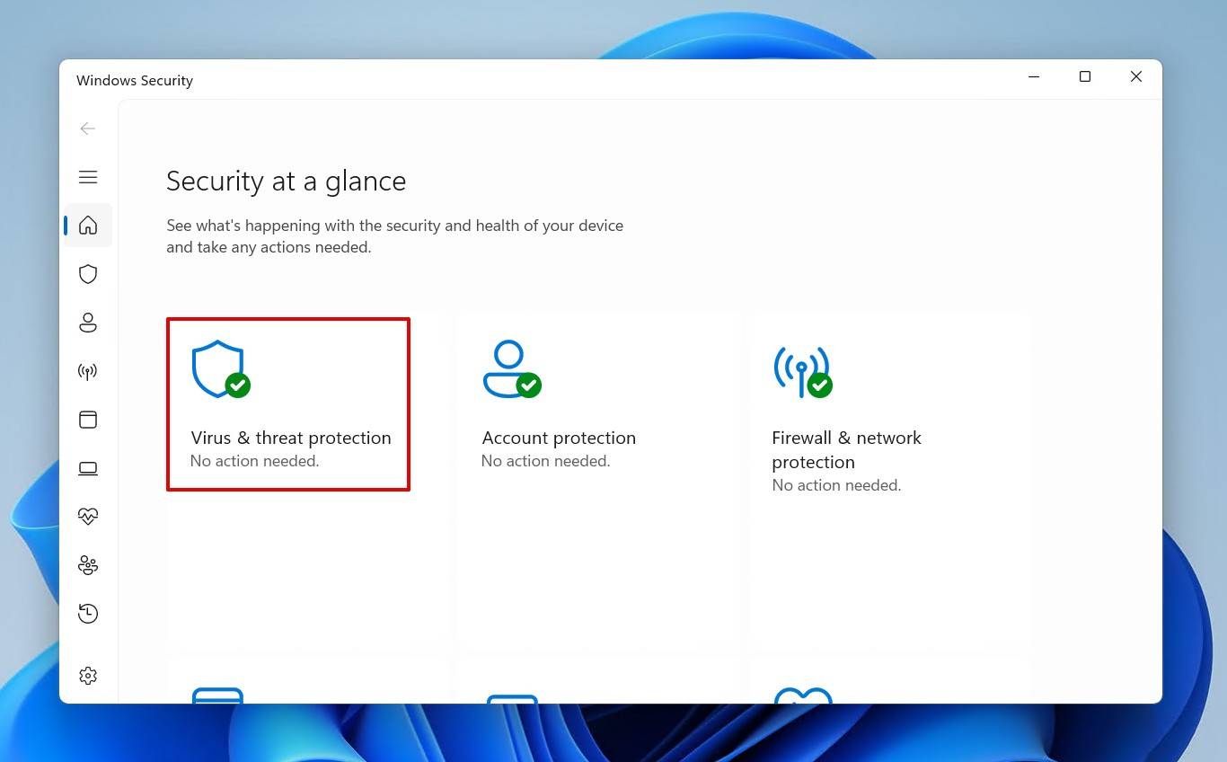Click the 'Windows Security' window title
The height and width of the screenshot is (762, 1227).
pyautogui.click(x=135, y=80)
